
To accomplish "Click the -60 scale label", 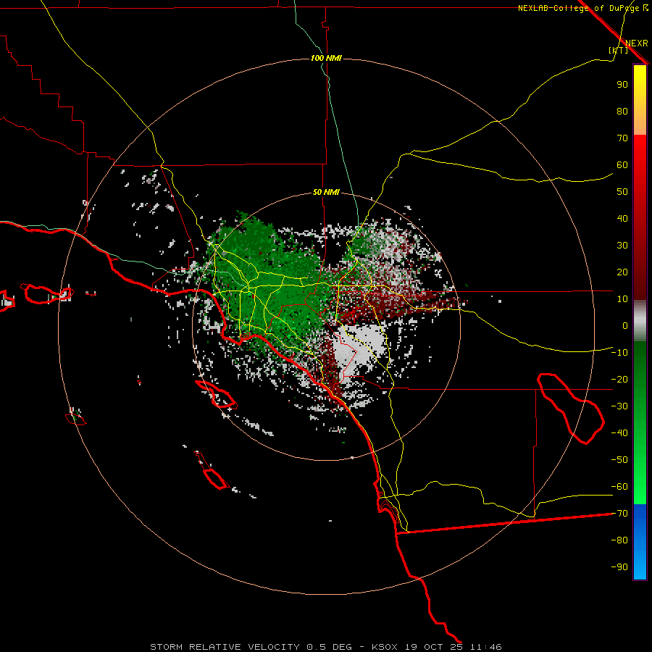I will 619,487.
